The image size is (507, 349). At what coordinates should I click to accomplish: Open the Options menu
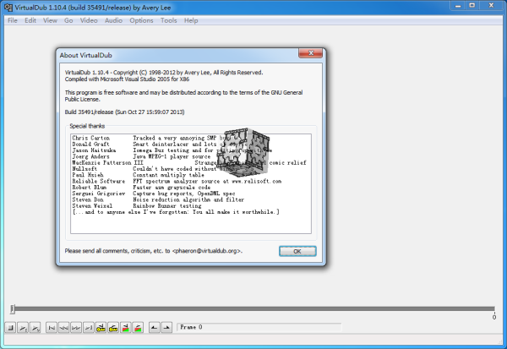[141, 20]
